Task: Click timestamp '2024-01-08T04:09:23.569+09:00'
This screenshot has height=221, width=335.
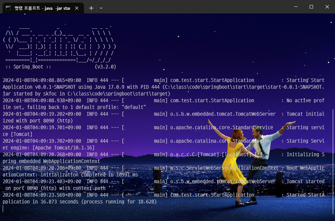Action: (x=42, y=195)
